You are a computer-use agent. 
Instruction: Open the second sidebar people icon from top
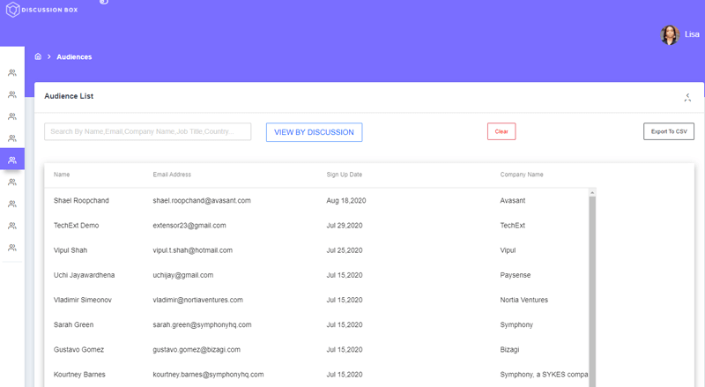(12, 94)
